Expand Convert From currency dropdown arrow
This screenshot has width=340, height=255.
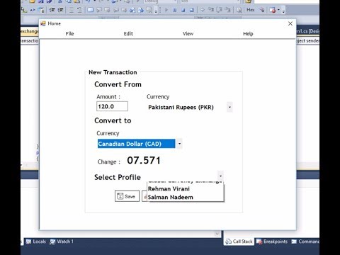pyautogui.click(x=229, y=107)
